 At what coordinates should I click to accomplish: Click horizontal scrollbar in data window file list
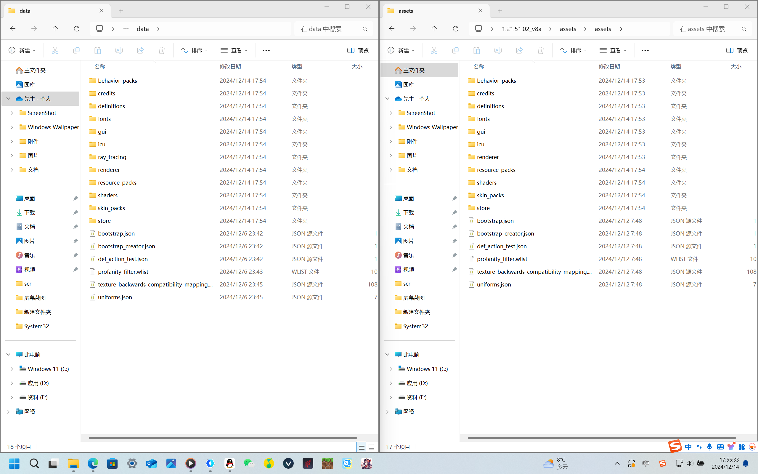pos(223,438)
